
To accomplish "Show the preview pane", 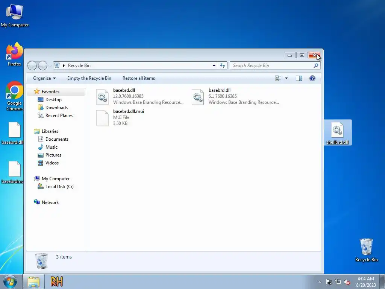I will [x=299, y=78].
